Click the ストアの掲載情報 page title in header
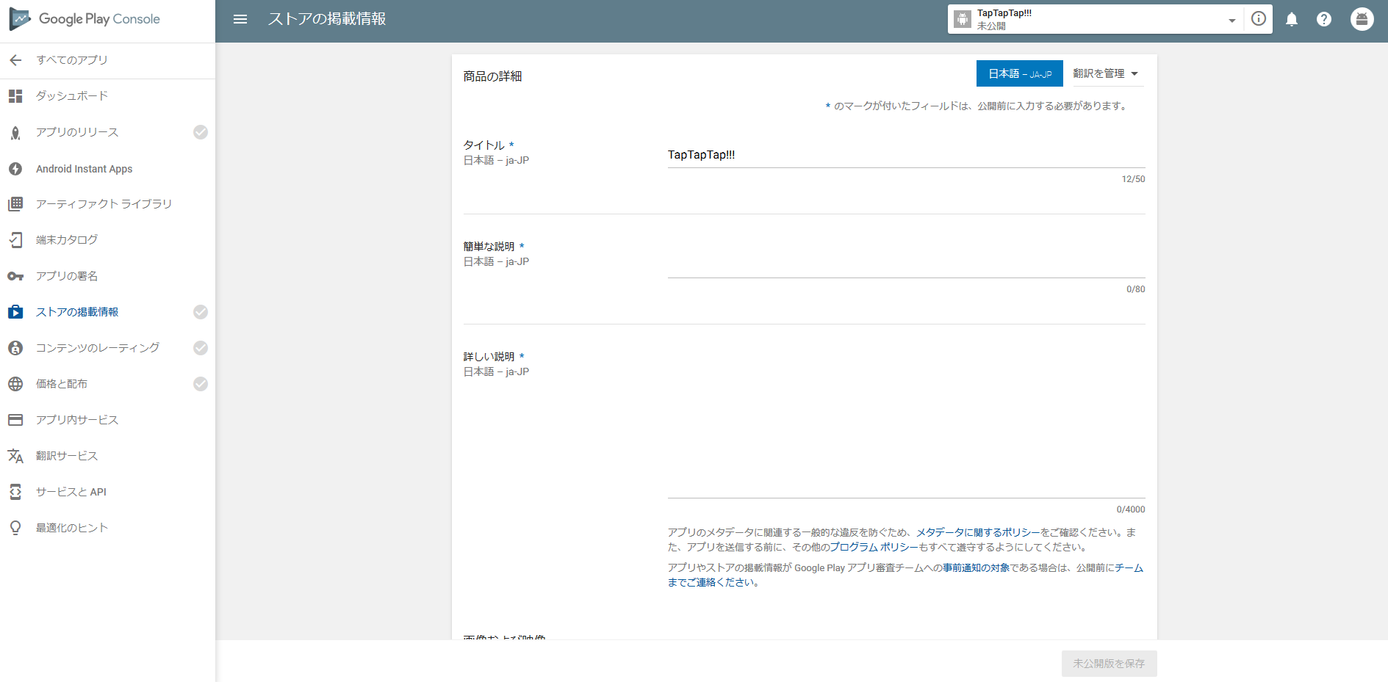The image size is (1388, 682). tap(327, 19)
